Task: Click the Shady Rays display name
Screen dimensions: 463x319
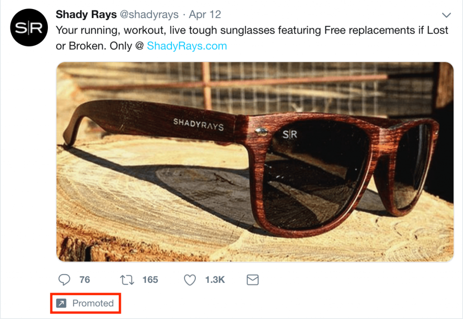Action: (x=86, y=14)
